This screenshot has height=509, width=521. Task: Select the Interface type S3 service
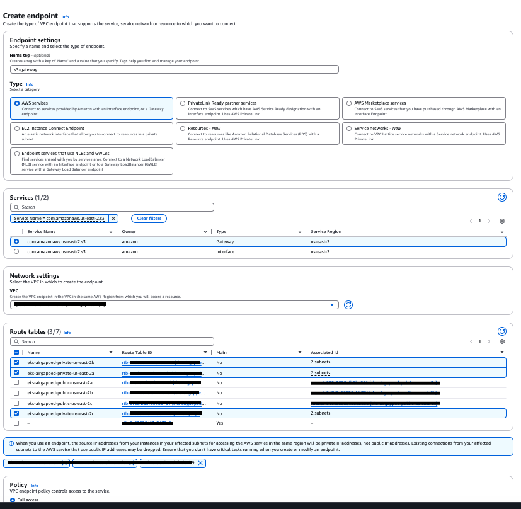pos(16,251)
